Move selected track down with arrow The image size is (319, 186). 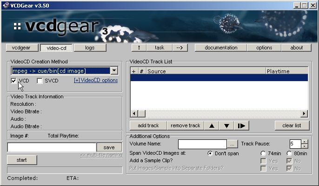[226, 126]
